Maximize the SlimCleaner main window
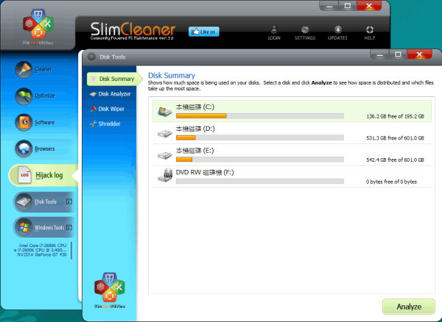The width and height of the screenshot is (442, 322). coord(348,6)
